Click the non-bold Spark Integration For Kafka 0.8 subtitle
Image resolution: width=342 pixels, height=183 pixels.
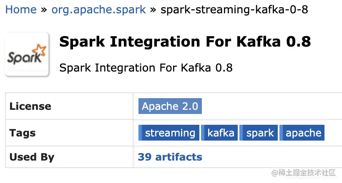click(x=146, y=68)
